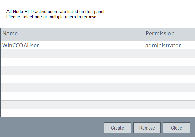The width and height of the screenshot is (195, 137).
Task: Click the empty Name cell in the fifth table row
Action: 72,79
